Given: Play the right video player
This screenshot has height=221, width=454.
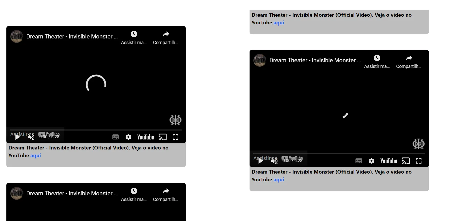Looking at the screenshot, I should coord(261,161).
